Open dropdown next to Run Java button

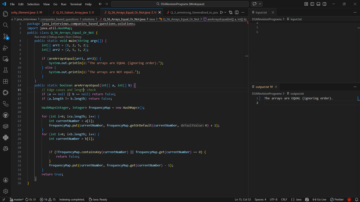tap(225, 12)
